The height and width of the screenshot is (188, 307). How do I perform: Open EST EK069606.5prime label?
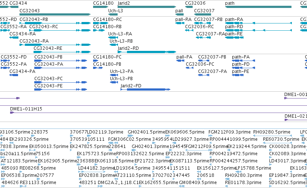(185, 132)
